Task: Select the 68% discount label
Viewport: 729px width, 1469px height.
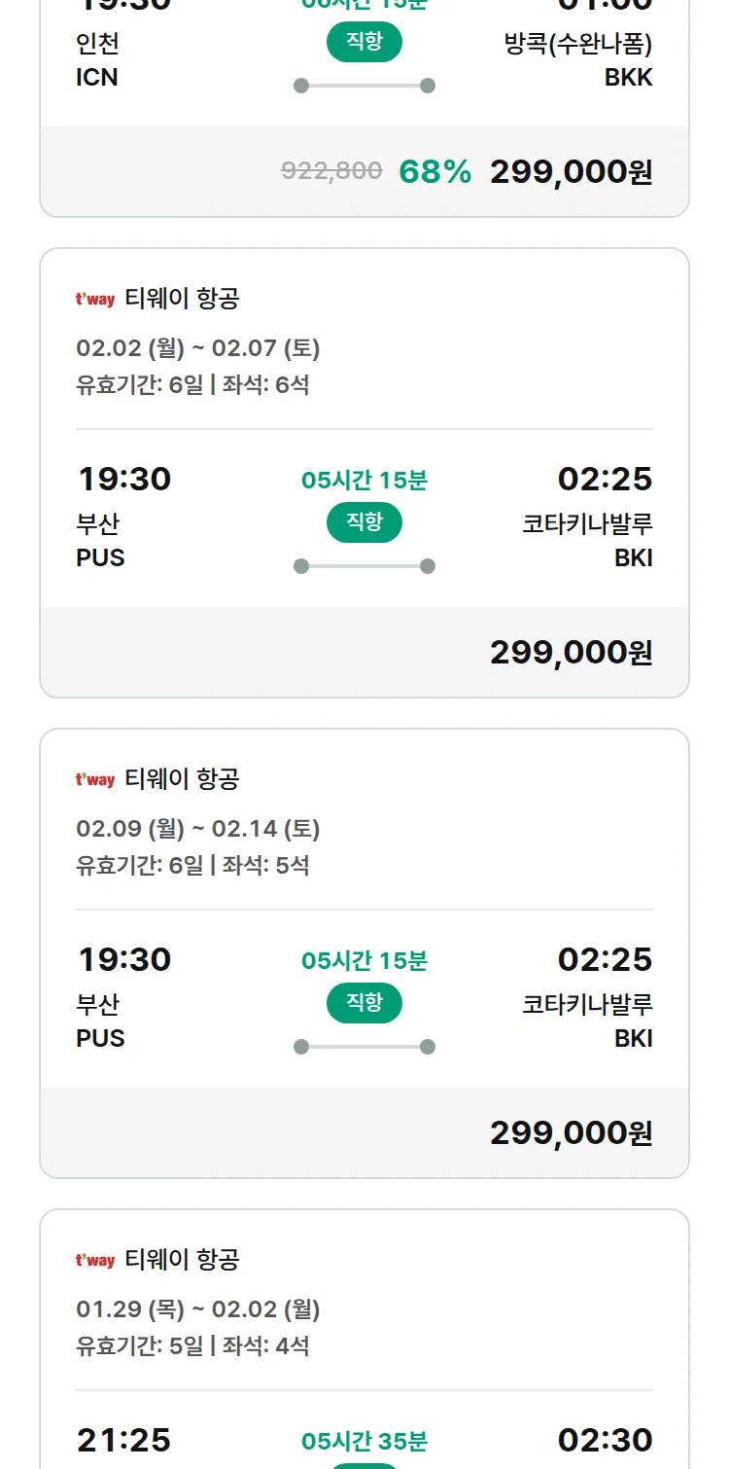Action: point(434,172)
